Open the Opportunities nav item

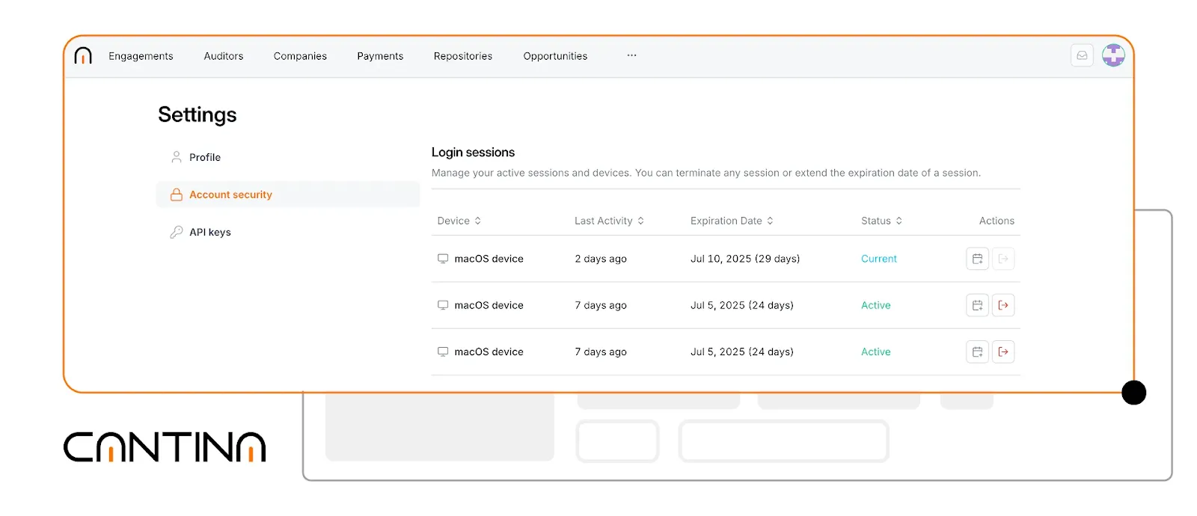pyautogui.click(x=555, y=56)
